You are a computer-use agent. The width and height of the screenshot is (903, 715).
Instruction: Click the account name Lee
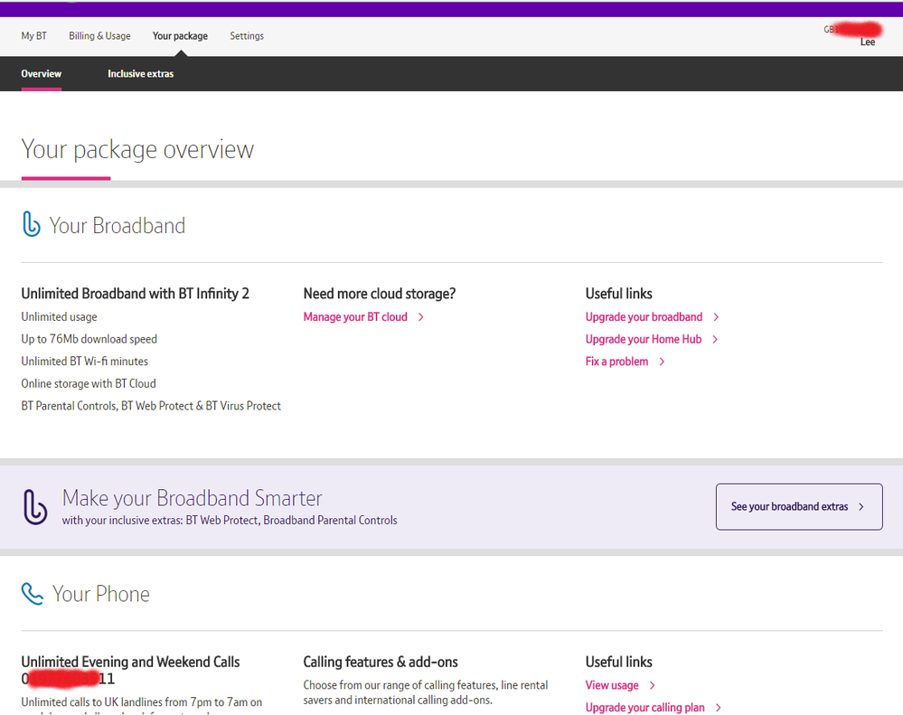click(867, 42)
